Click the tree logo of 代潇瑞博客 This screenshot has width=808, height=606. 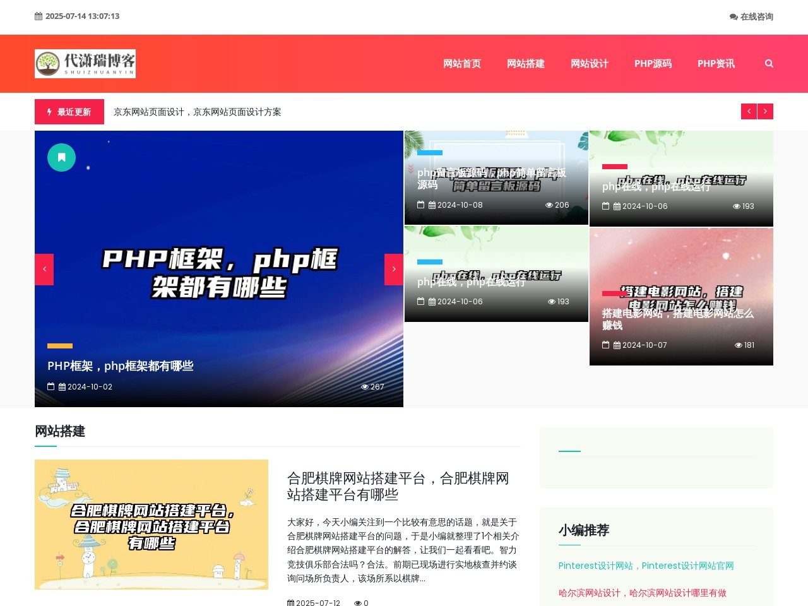(47, 63)
